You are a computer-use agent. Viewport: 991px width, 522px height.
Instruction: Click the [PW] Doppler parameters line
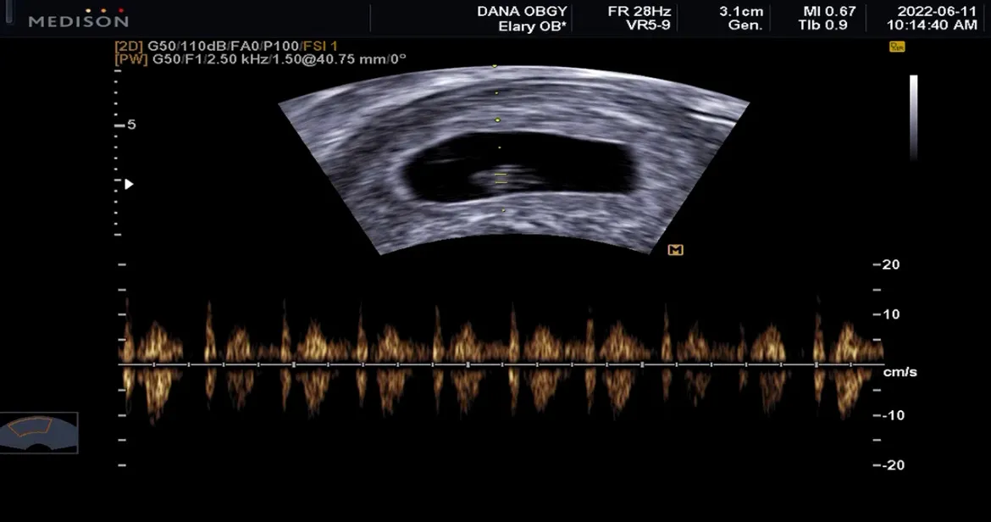tap(260, 58)
